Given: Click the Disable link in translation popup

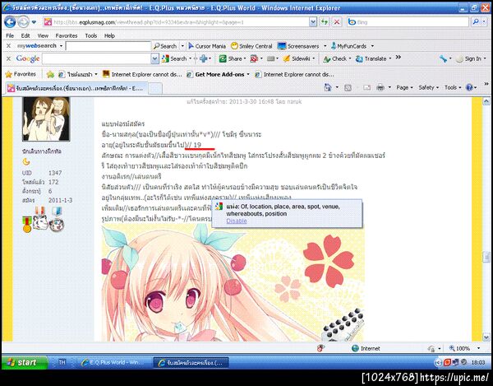Looking at the screenshot, I should pos(237,221).
